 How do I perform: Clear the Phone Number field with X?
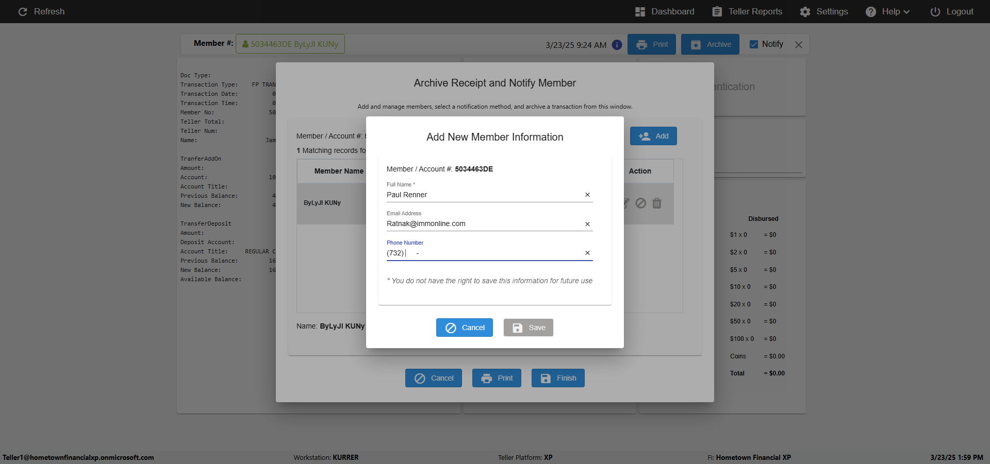pos(587,253)
